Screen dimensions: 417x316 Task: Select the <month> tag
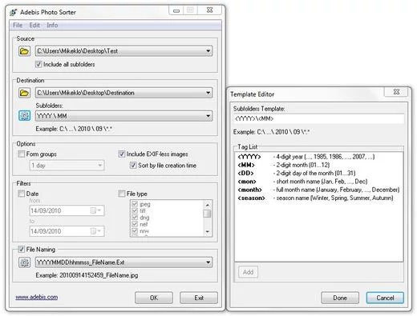(x=249, y=190)
